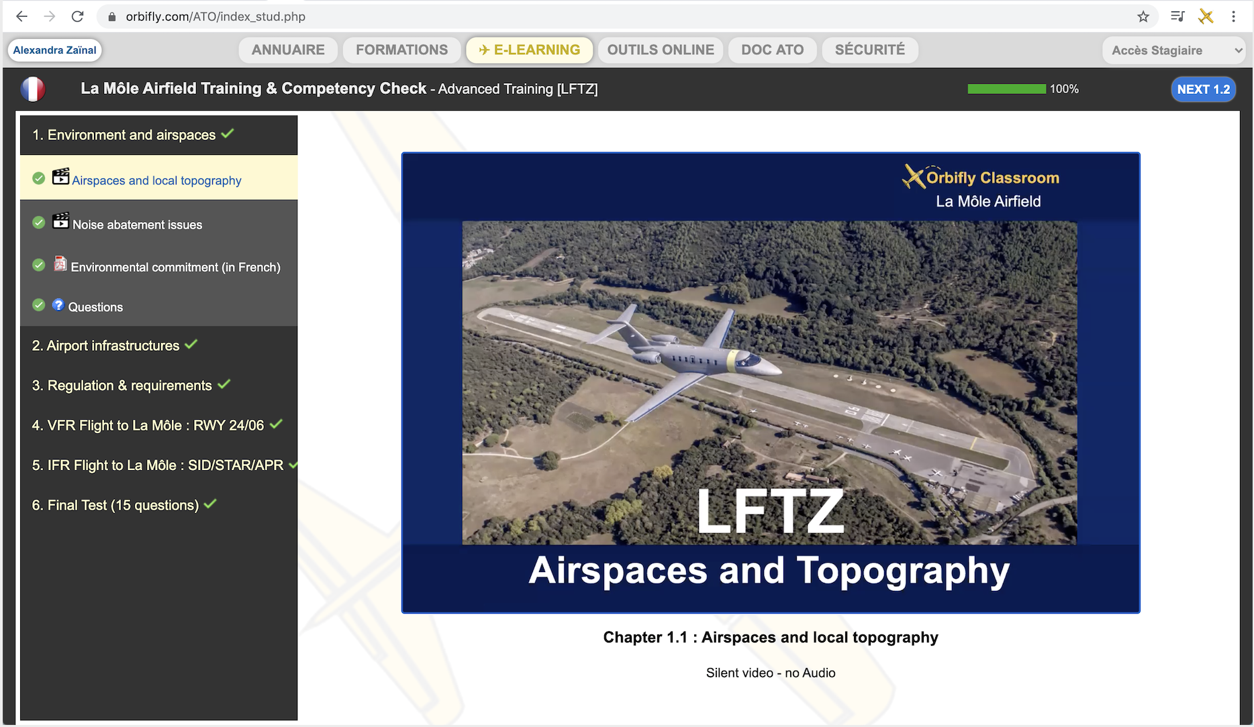The height and width of the screenshot is (727, 1254).
Task: Bookmark this page with the star icon
Action: point(1143,17)
